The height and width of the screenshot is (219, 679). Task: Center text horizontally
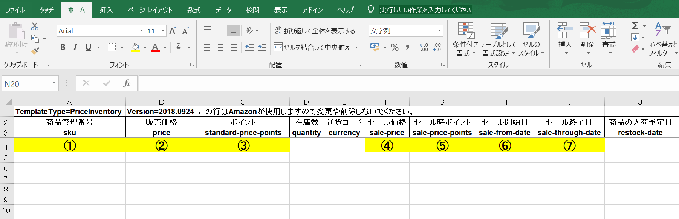220,47
